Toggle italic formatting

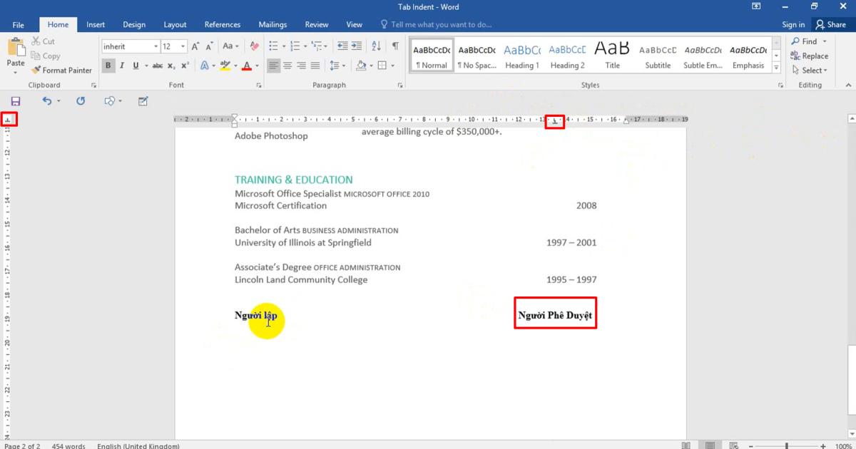tap(122, 66)
